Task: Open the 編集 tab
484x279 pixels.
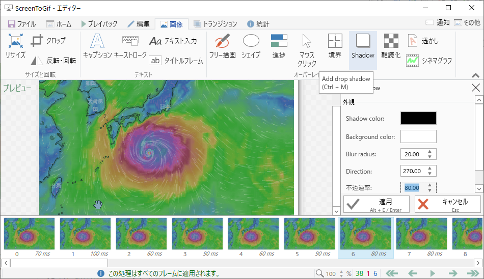Action: coord(139,24)
